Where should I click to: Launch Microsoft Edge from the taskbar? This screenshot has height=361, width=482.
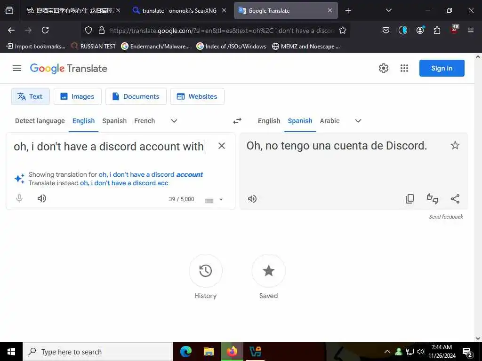[185, 352]
